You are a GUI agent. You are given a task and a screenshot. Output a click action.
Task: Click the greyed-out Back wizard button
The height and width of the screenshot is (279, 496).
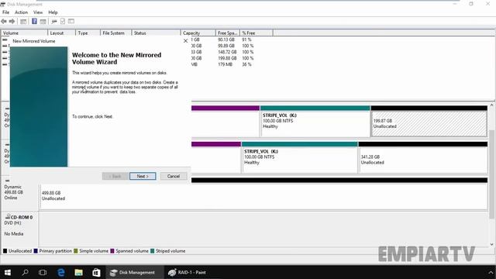click(x=115, y=176)
